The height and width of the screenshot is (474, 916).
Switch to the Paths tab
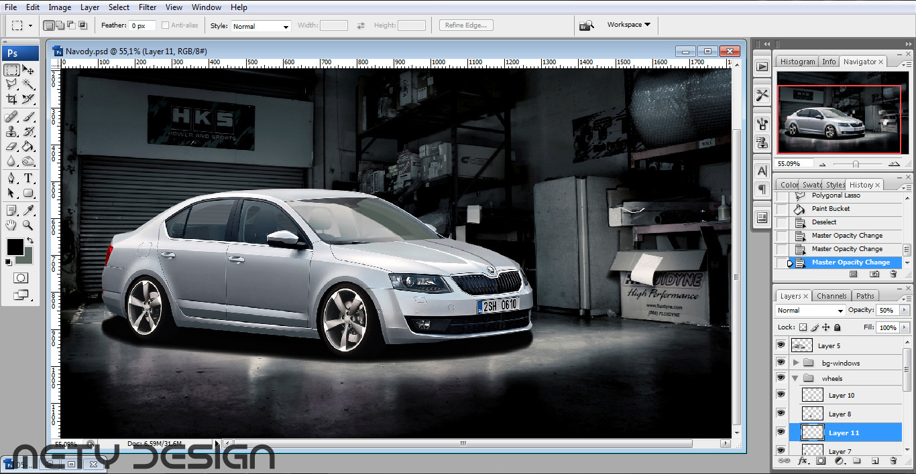point(865,296)
